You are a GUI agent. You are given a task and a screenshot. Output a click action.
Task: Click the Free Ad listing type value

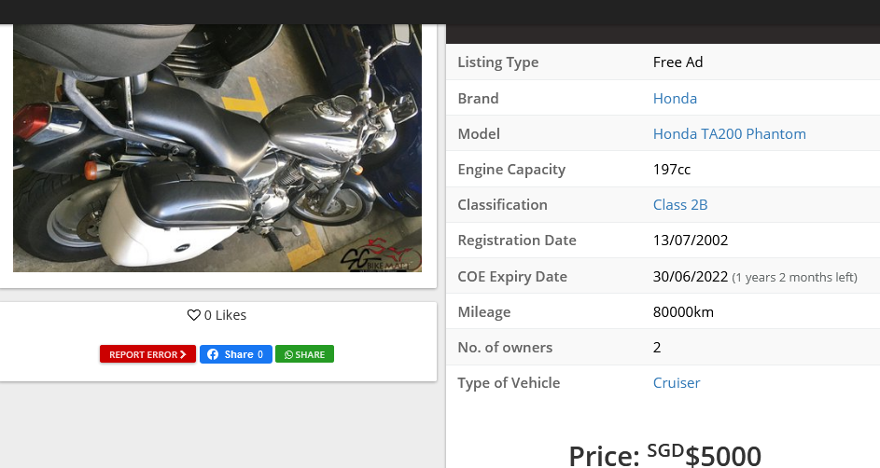click(x=677, y=62)
